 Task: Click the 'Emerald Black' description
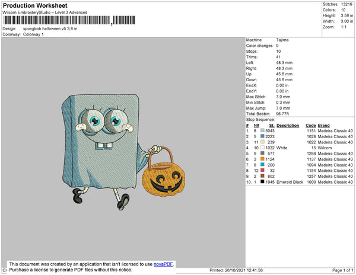tap(290, 182)
